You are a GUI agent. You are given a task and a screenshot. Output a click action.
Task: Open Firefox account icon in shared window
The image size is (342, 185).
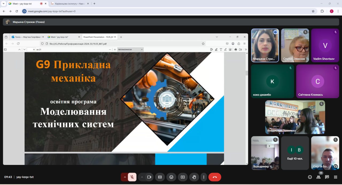coord(233,43)
